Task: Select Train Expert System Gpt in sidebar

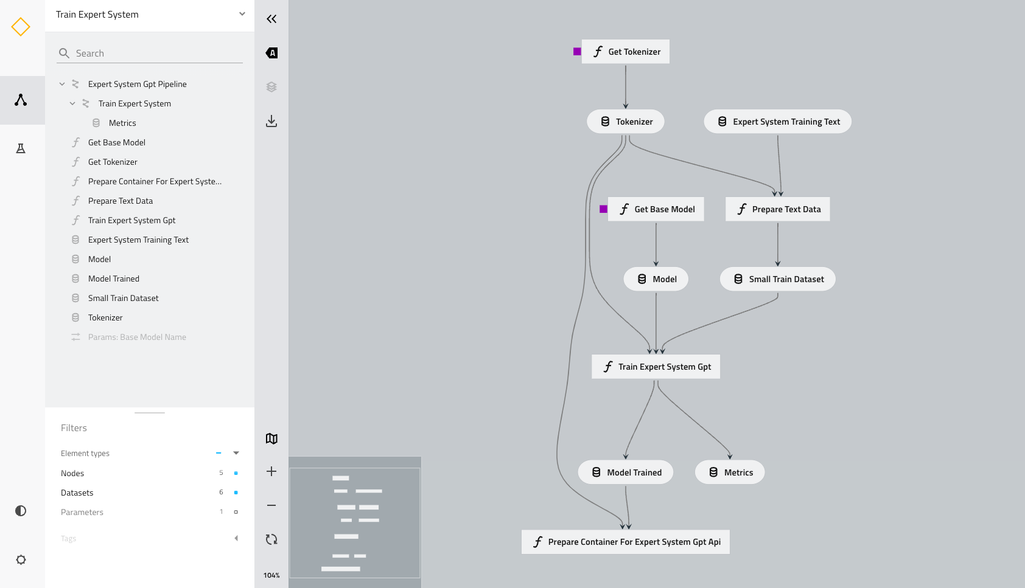Action: [131, 220]
